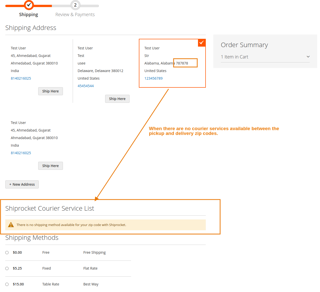Click phone number 45454544 on Delaware address
Screen dimensions: 320x292
pyautogui.click(x=86, y=86)
